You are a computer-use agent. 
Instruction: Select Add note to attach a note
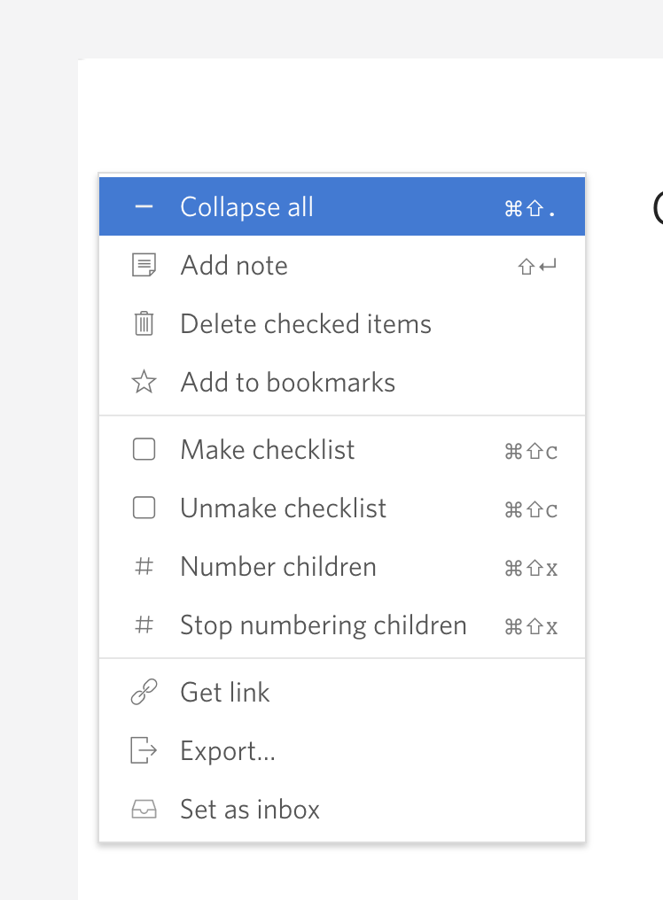pos(234,265)
